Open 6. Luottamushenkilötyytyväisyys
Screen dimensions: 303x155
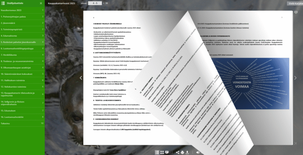22,48
